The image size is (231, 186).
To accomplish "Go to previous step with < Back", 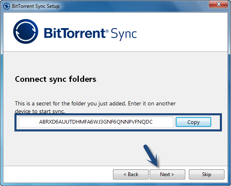I will [x=131, y=174].
